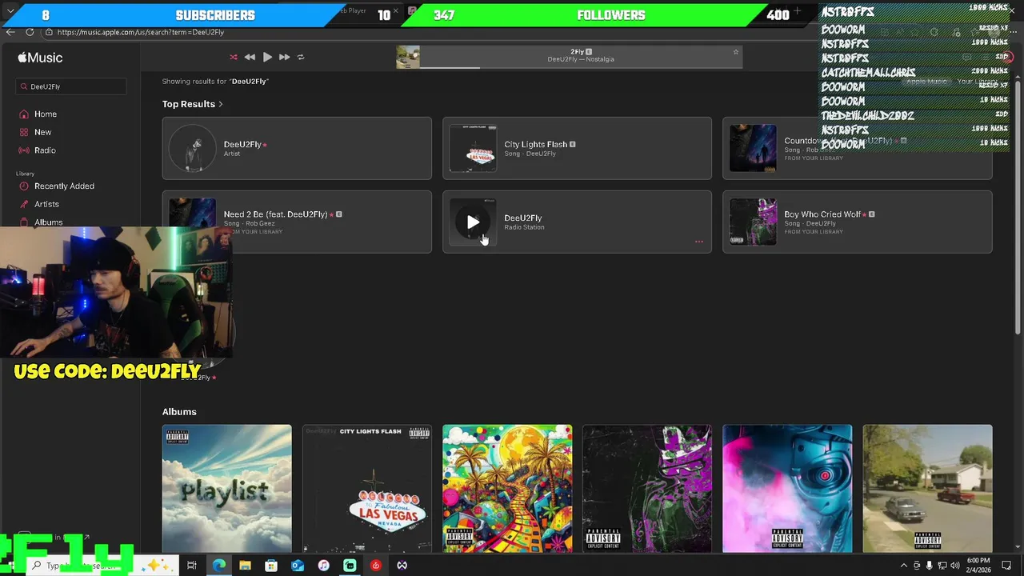Open the City Lights Flash song result
1024x576 pixels.
point(577,148)
